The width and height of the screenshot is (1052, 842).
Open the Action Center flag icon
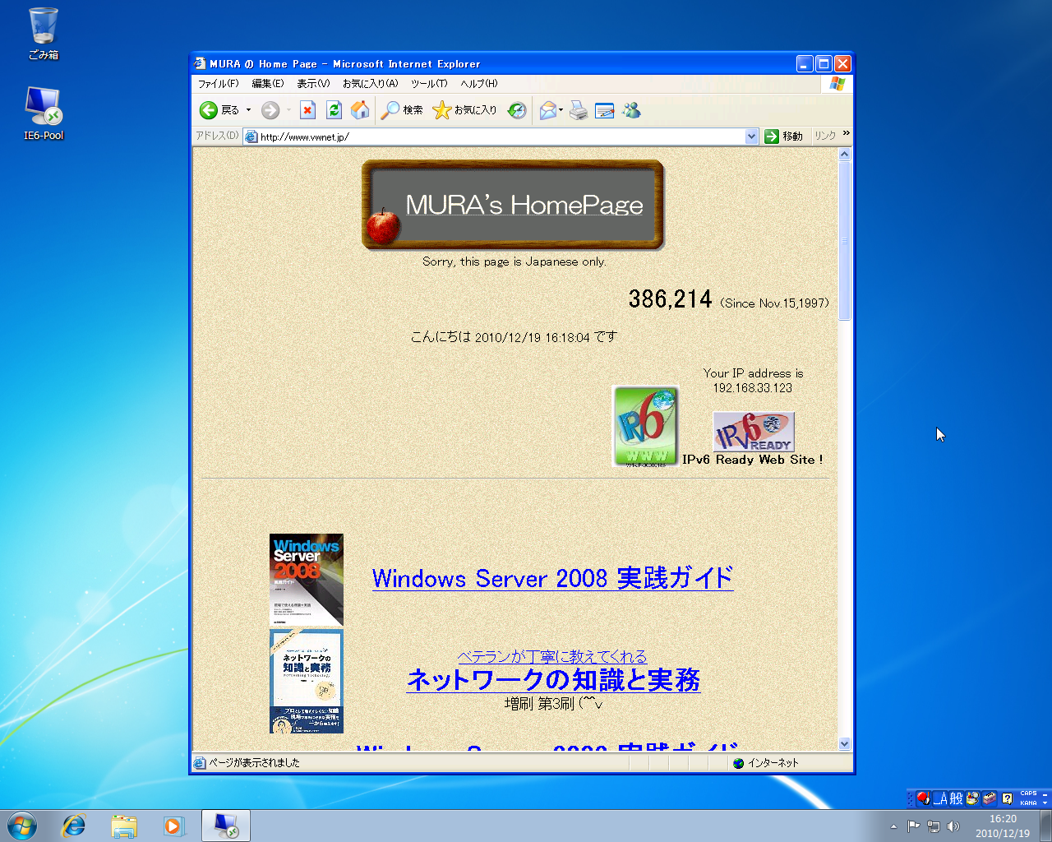click(914, 826)
